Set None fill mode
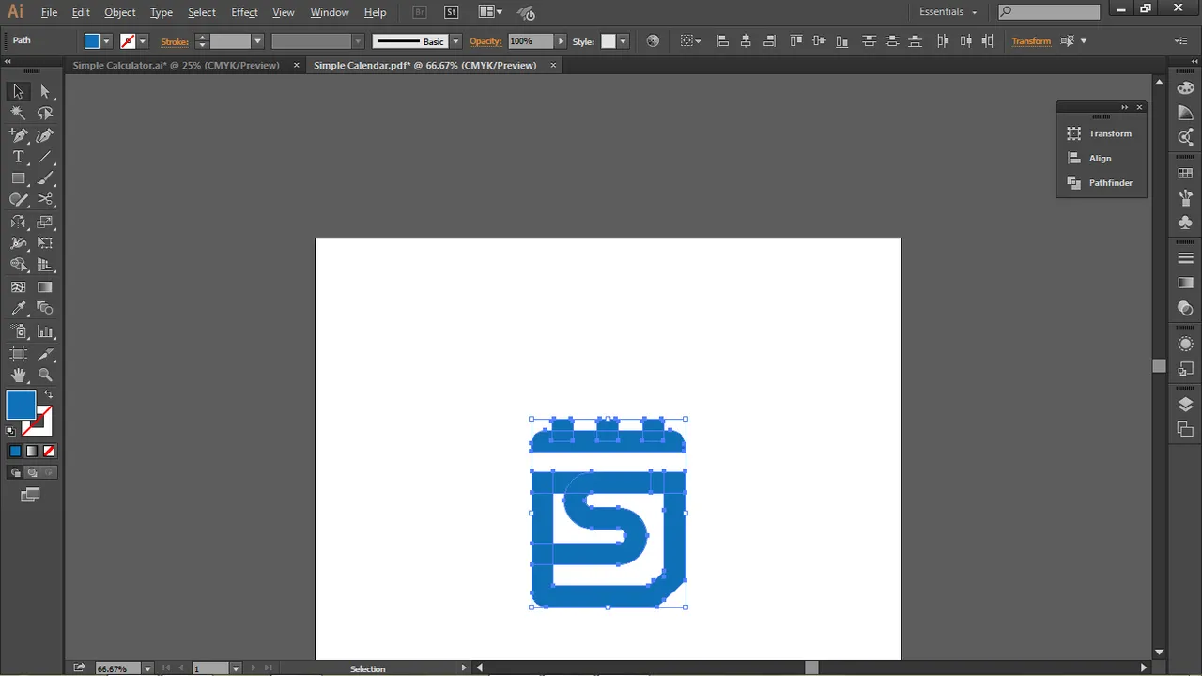The image size is (1202, 676). [x=49, y=451]
